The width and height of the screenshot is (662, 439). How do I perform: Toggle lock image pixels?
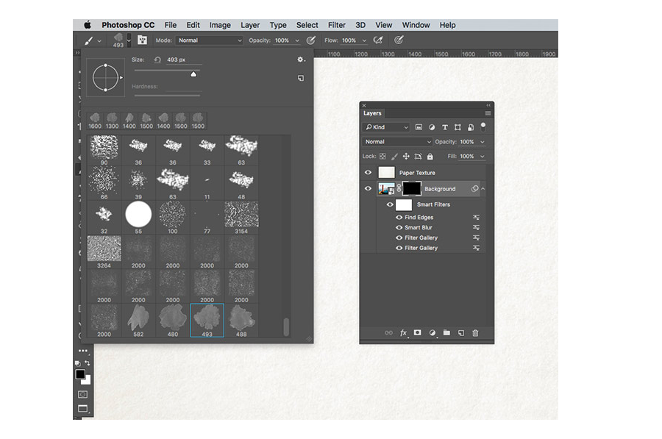pos(394,156)
